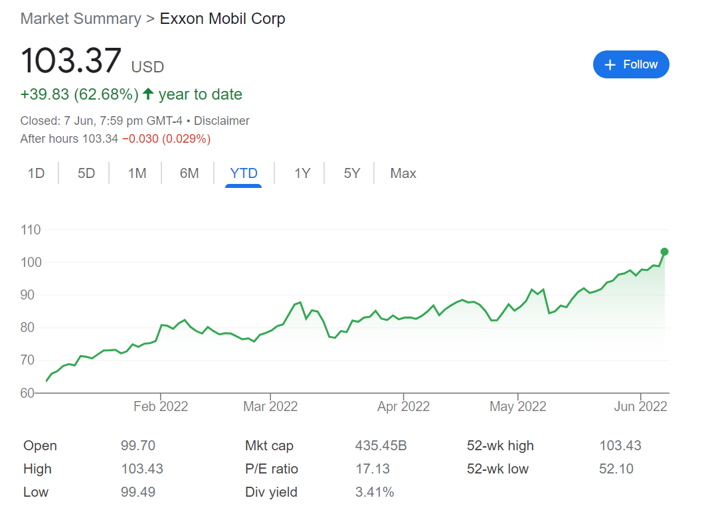Click the 103.37 stock price
This screenshot has width=710, height=510.
click(x=71, y=60)
